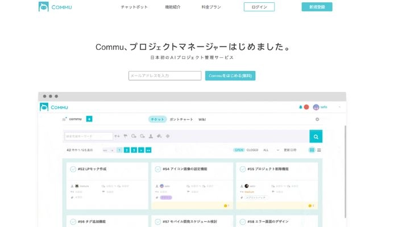
Task: Click the crosshair filter icon
Action: point(168,136)
